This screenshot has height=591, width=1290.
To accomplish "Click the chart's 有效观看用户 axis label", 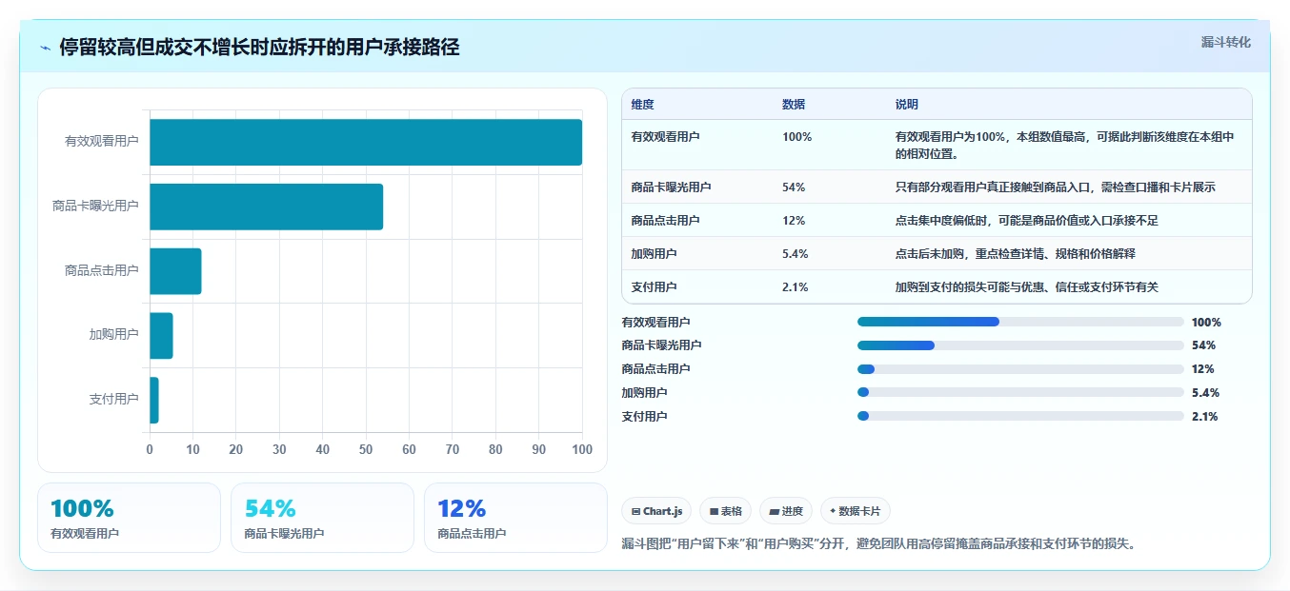I will click(x=101, y=142).
